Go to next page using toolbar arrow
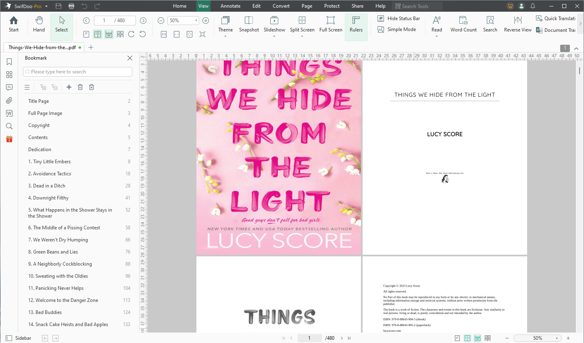 (x=143, y=21)
